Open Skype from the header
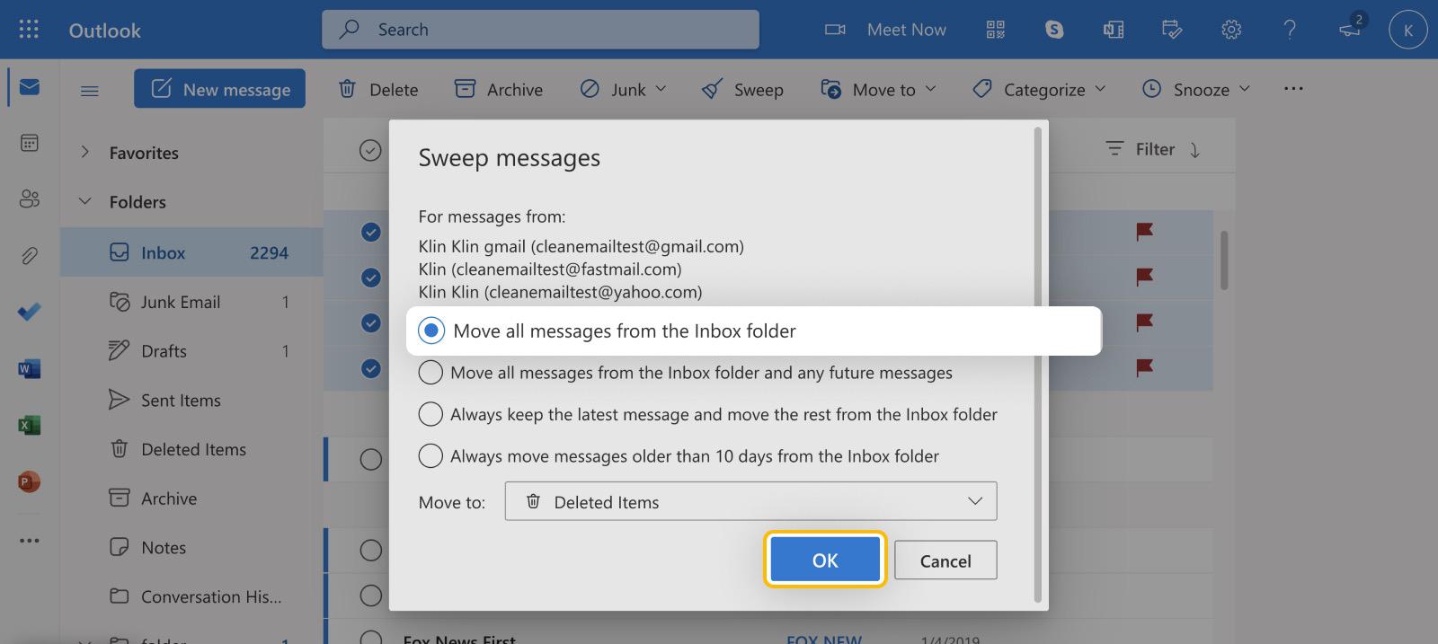Image resolution: width=1438 pixels, height=644 pixels. [x=1054, y=30]
